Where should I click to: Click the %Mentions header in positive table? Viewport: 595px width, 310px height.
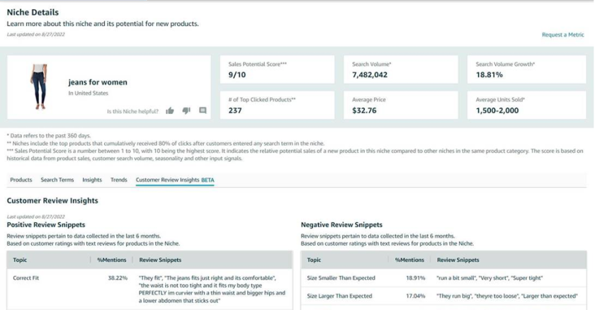[112, 260]
